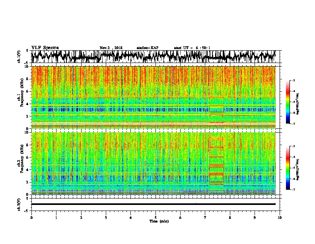Click the ch.1 spectrogram color scale bar
Screen dimensions: 315x244
click(x=288, y=102)
